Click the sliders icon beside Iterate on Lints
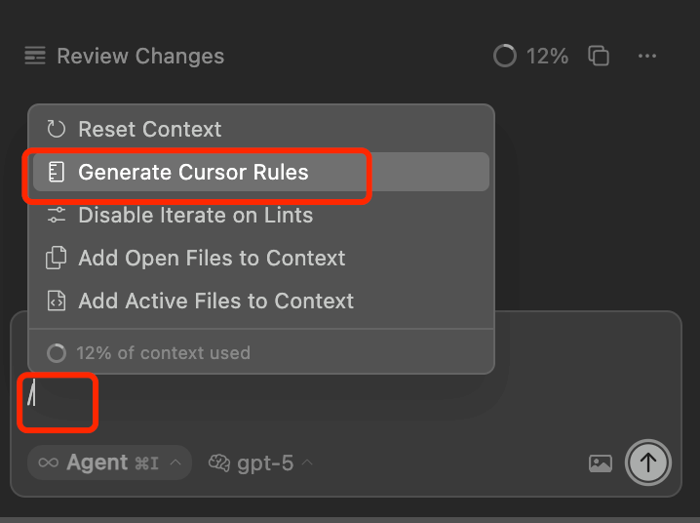 pyautogui.click(x=57, y=215)
